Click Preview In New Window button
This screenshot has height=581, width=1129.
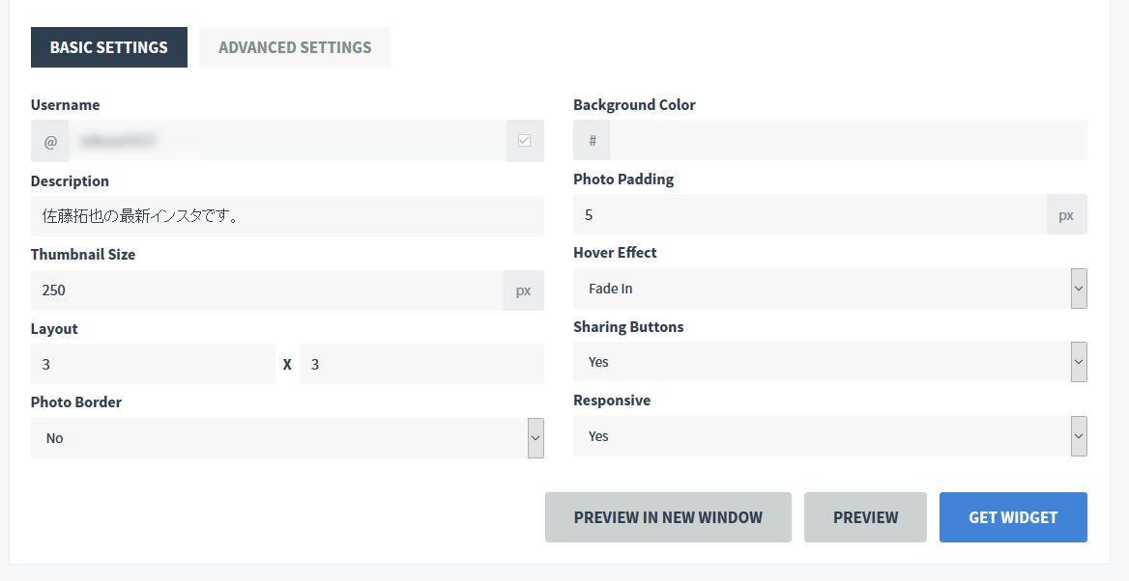pyautogui.click(x=668, y=517)
